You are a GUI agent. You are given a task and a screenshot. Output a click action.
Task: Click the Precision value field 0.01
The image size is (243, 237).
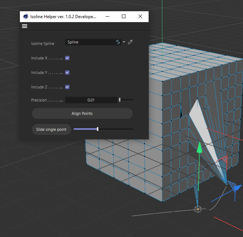click(91, 100)
